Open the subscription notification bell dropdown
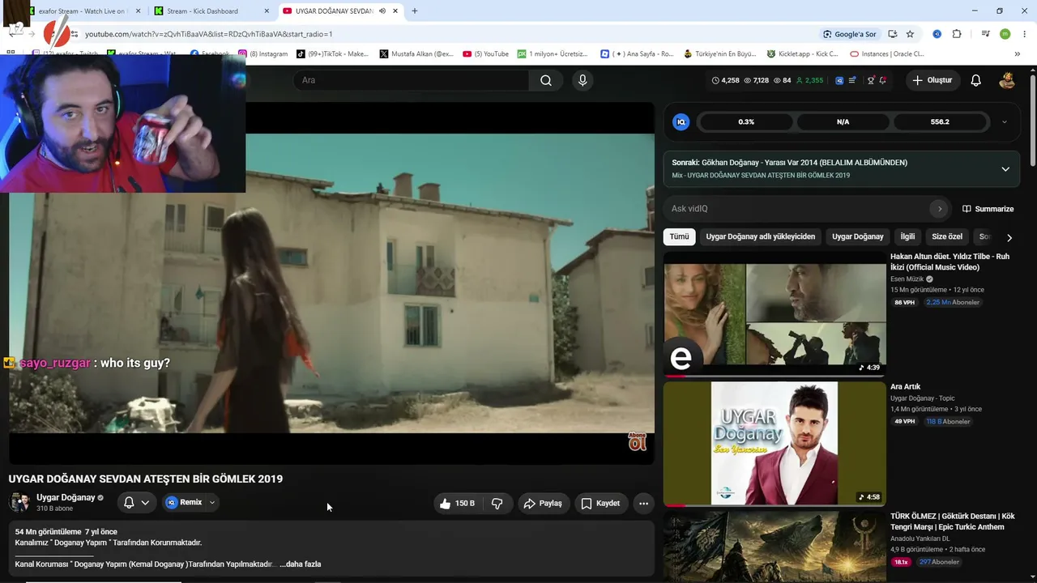 [x=136, y=503]
